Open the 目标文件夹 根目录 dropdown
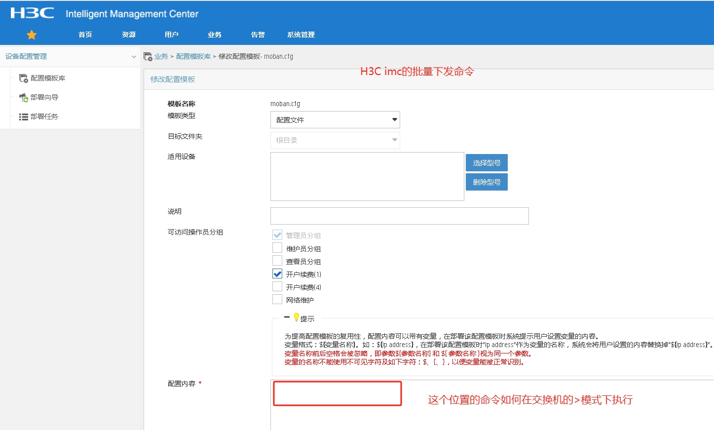This screenshot has width=714, height=430. (335, 140)
